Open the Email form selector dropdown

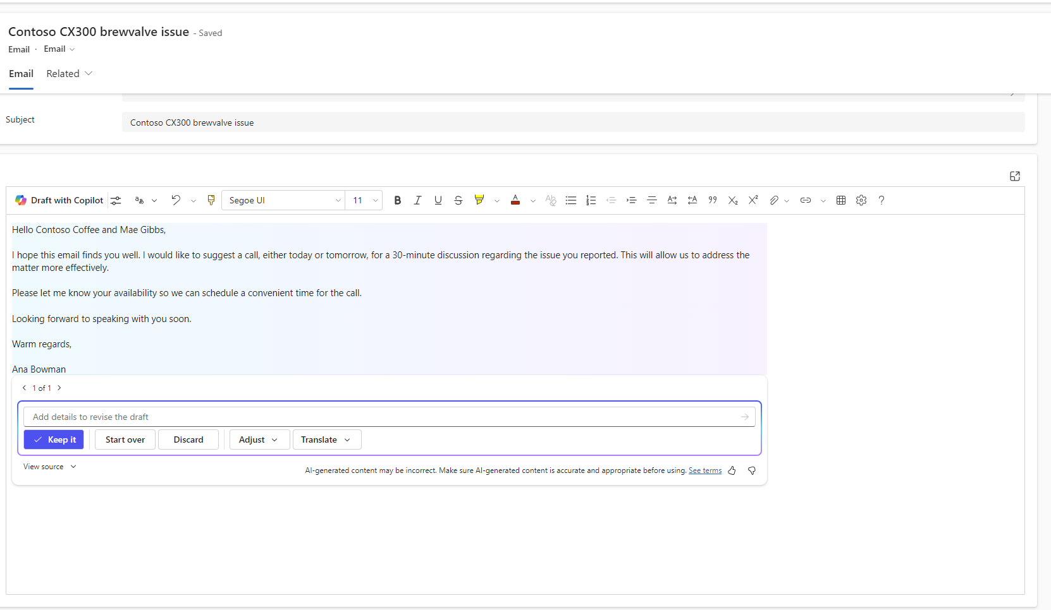click(59, 49)
